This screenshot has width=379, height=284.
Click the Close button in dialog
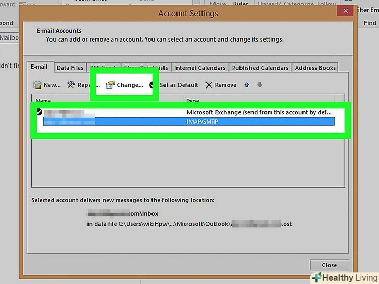pyautogui.click(x=330, y=265)
